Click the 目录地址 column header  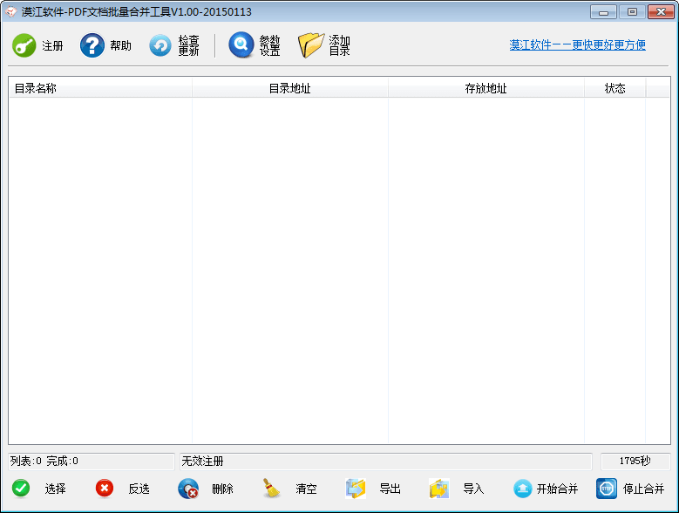(289, 88)
